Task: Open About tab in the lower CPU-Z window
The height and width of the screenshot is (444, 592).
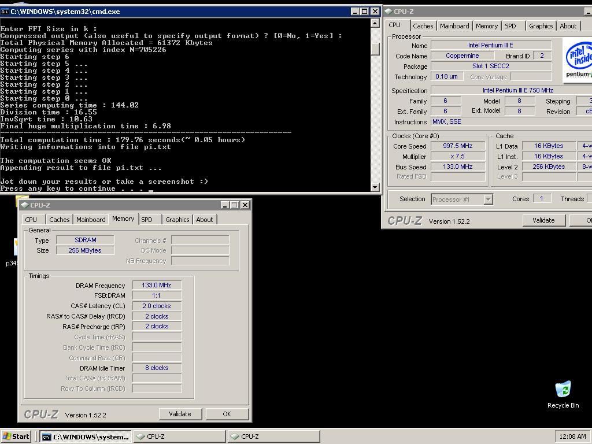Action: click(x=204, y=220)
